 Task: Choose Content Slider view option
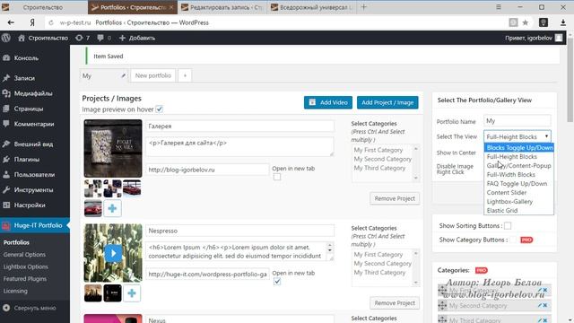click(519, 193)
